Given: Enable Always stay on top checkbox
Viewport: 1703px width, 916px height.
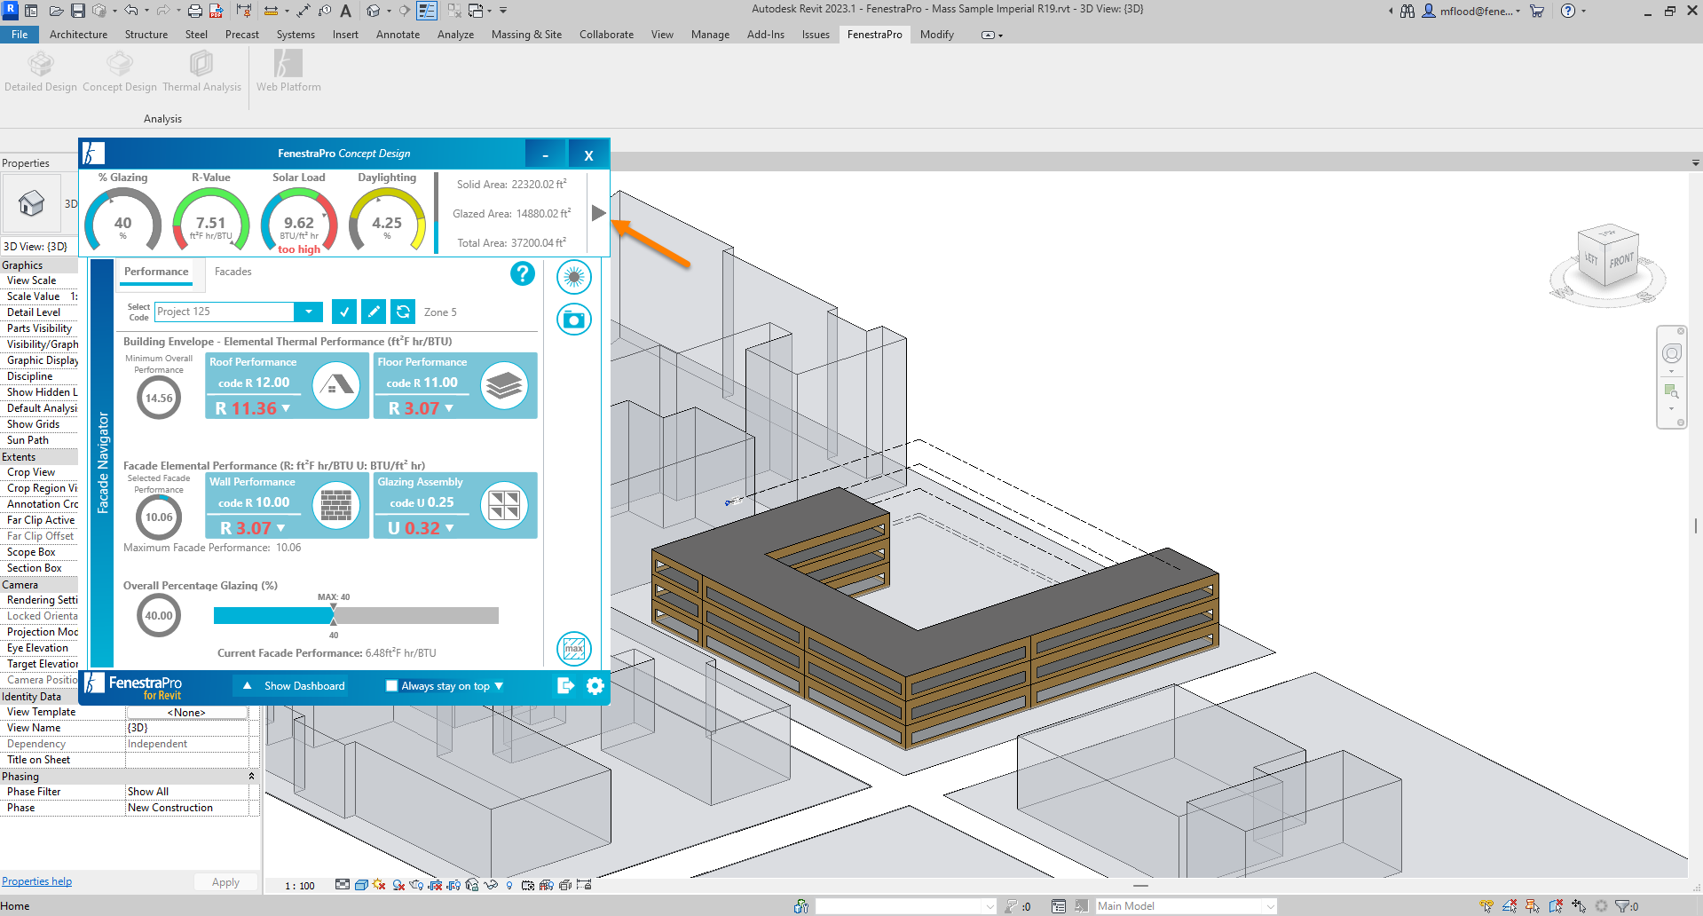Looking at the screenshot, I should coord(391,685).
